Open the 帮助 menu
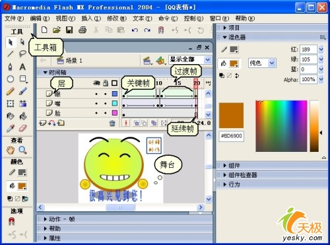 coord(245,18)
